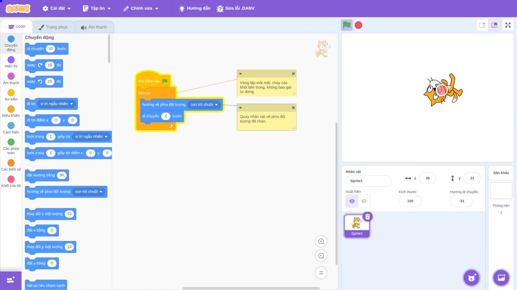
Task: Zoom in the code workspace
Action: pos(321,242)
